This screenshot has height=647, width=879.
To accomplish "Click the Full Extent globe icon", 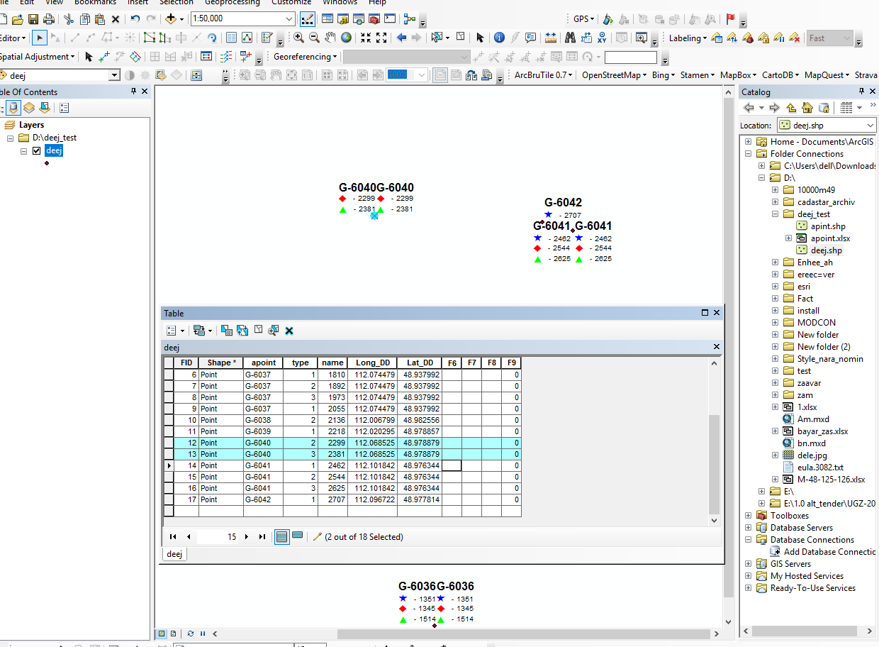I will click(x=346, y=38).
